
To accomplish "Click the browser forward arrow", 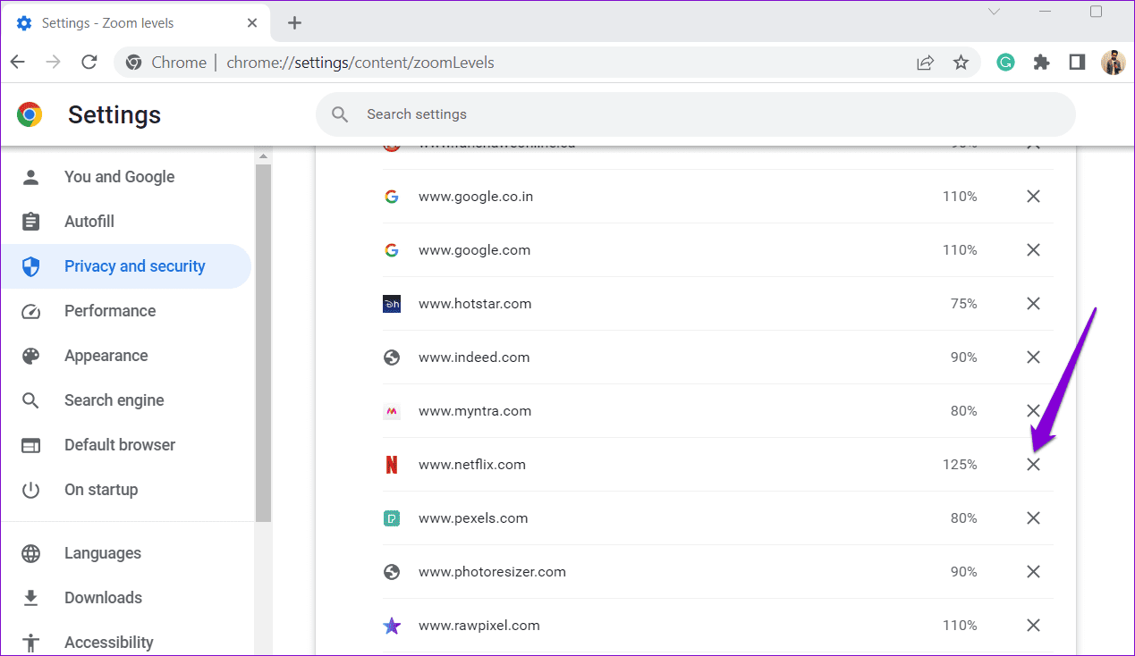I will (x=54, y=63).
